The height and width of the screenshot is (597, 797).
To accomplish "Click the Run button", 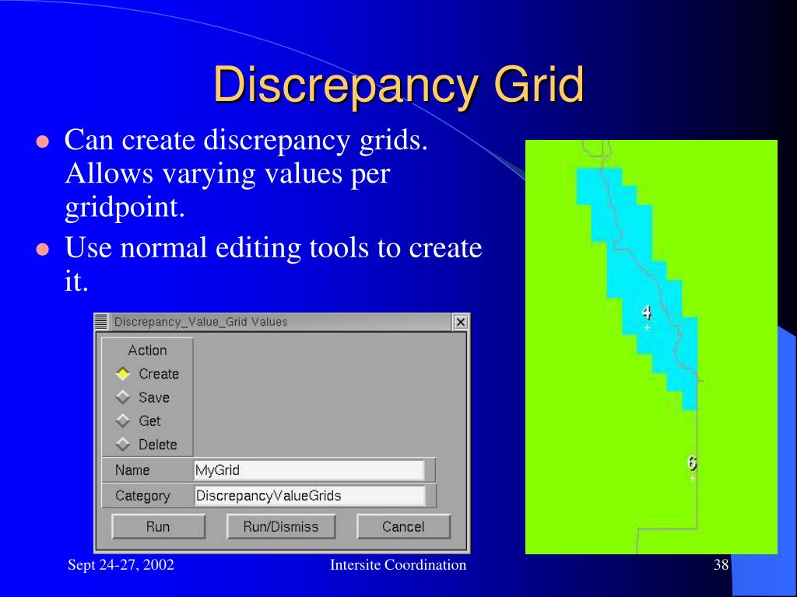I will click(158, 526).
